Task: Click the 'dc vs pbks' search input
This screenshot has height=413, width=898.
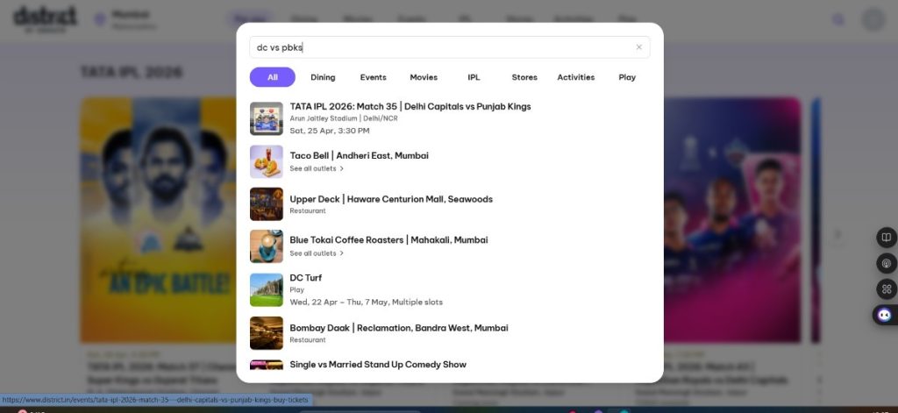Action: 450,47
